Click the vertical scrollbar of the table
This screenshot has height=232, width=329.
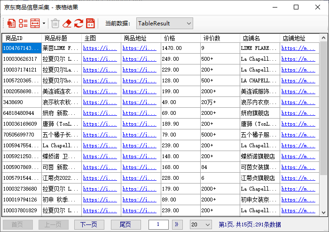pos(323,127)
